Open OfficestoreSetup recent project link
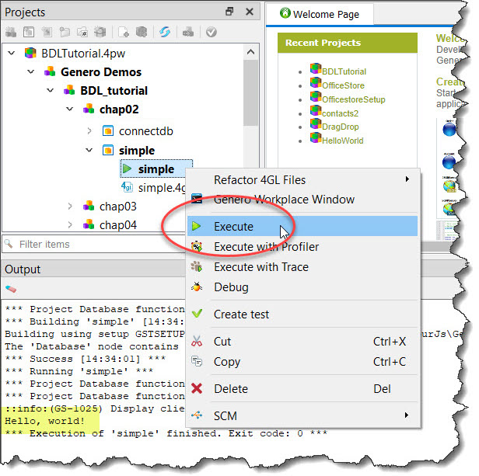 354,99
